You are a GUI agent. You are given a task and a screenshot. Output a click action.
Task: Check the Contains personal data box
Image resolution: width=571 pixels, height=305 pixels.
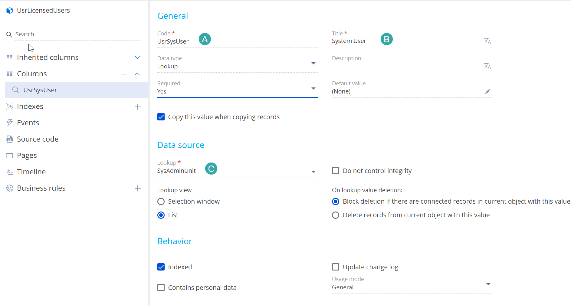[161, 287]
